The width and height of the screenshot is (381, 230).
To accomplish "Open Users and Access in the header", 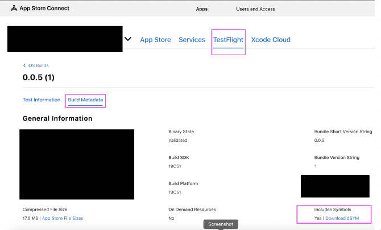I will click(255, 9).
